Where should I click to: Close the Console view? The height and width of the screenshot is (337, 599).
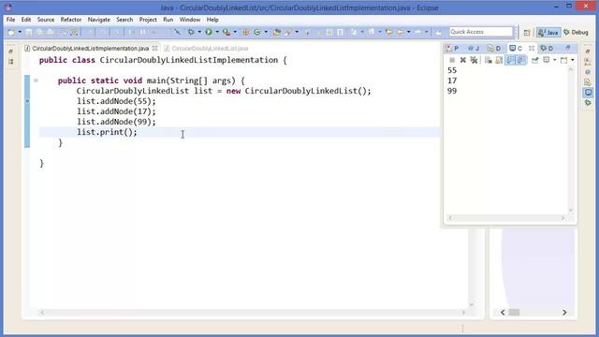532,48
